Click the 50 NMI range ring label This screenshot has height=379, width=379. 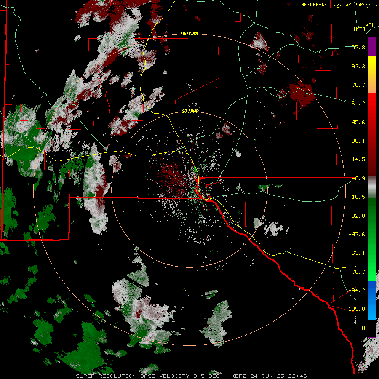(190, 111)
